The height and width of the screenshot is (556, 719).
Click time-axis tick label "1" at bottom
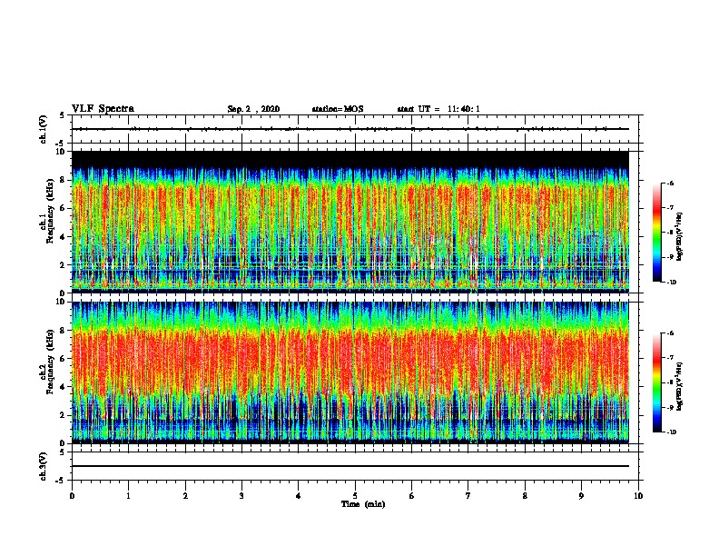point(128,496)
